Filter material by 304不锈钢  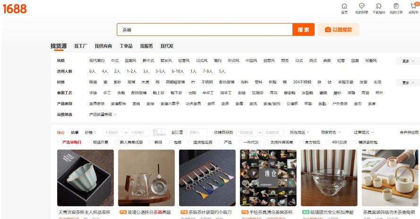(302, 82)
